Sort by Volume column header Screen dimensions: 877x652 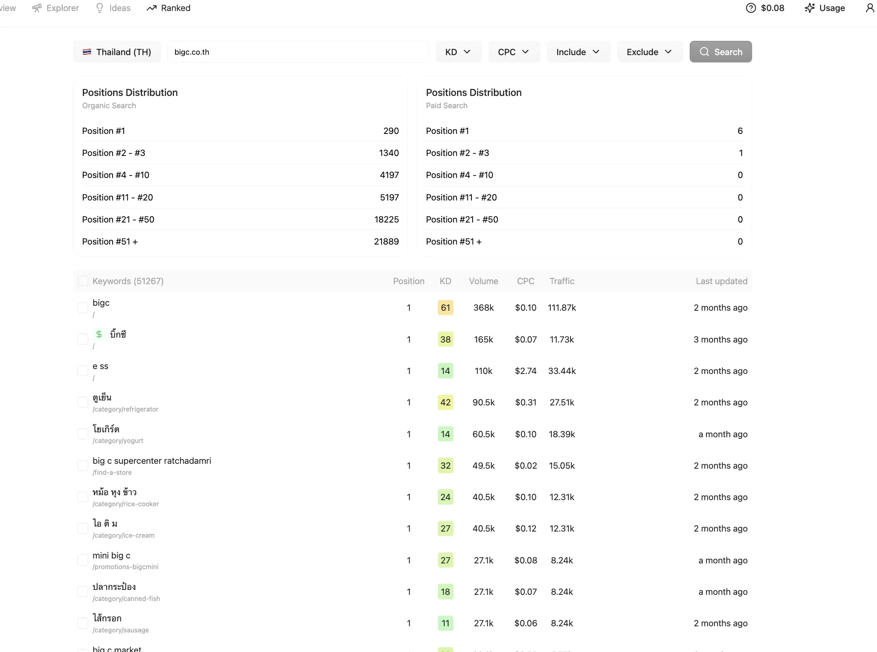tap(483, 281)
